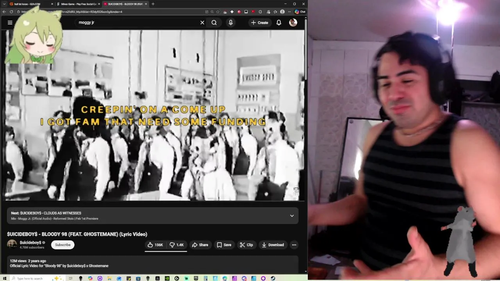
Task: Create a Clip from the video
Action: 246,245
